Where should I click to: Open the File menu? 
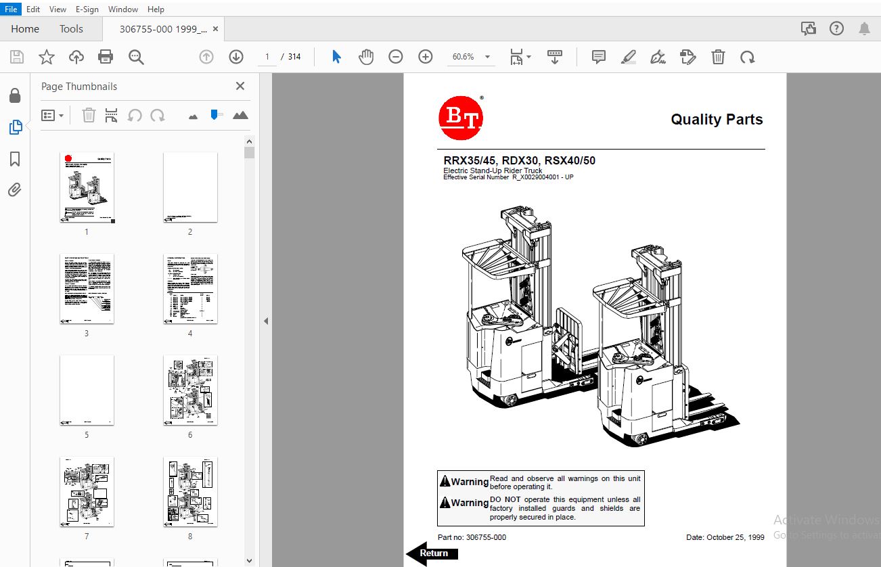pyautogui.click(x=11, y=9)
